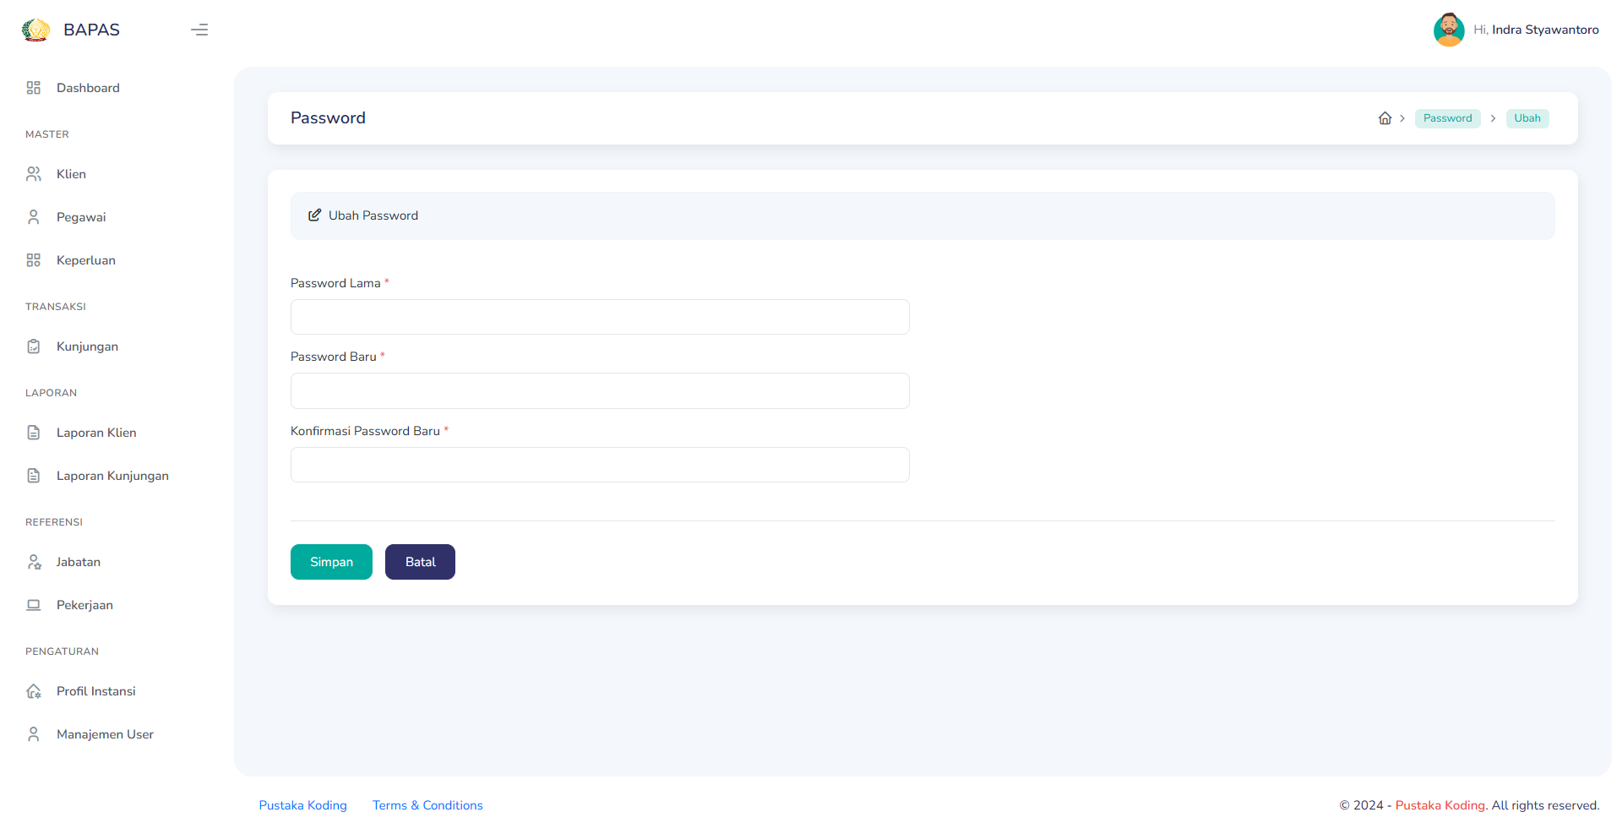This screenshot has width=1622, height=834.
Task: Open the Terms & Conditions link
Action: click(x=427, y=805)
